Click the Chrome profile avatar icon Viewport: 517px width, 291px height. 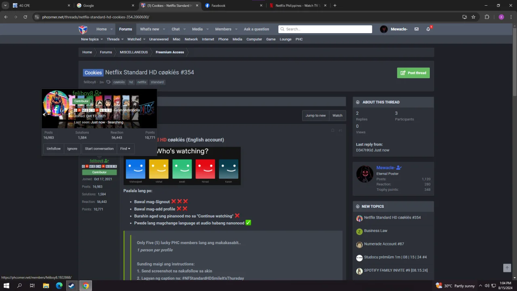[x=501, y=17]
